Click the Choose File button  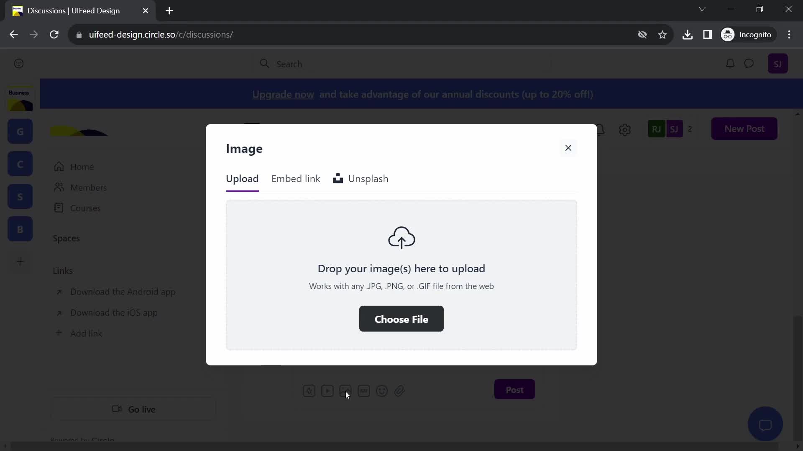401,319
